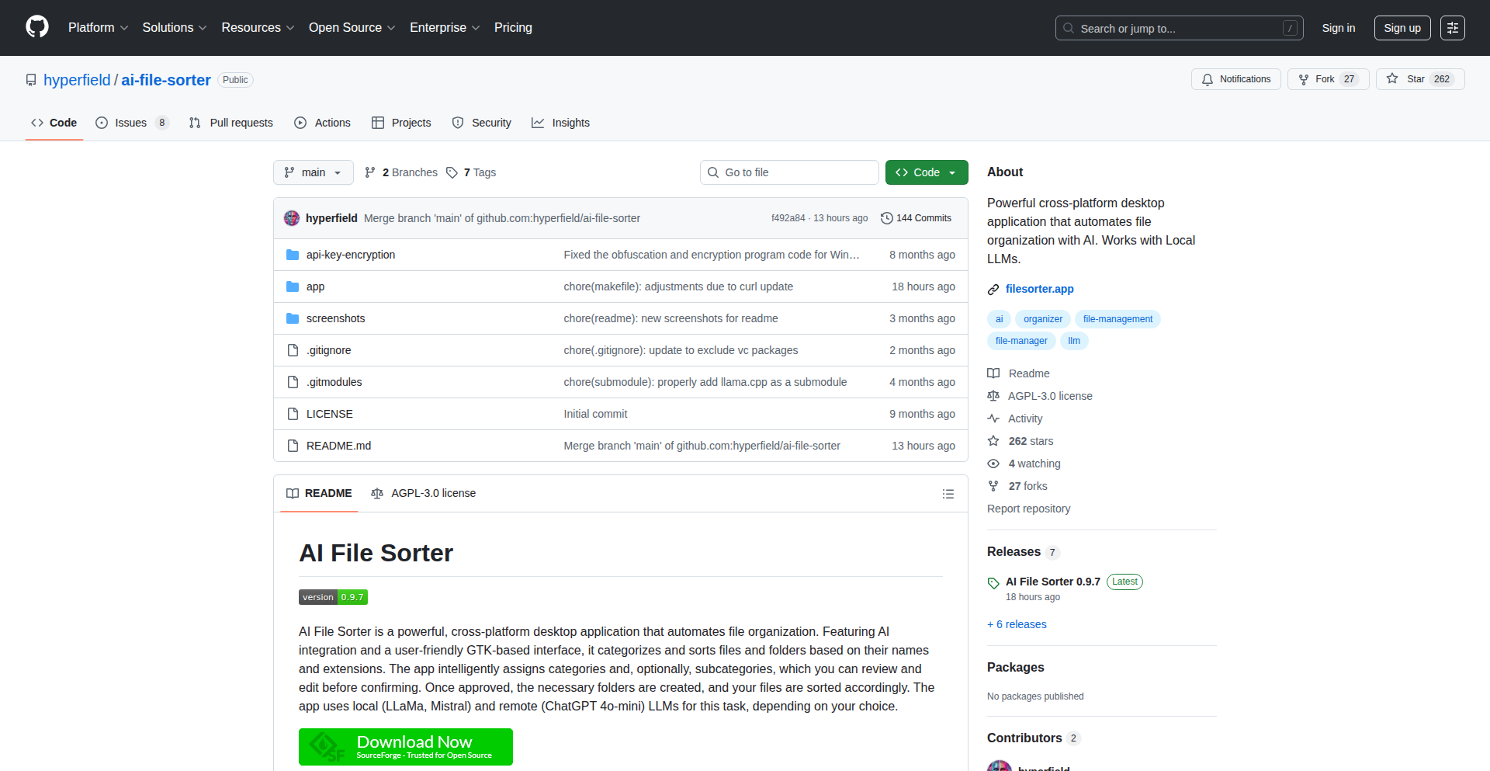Click the Report repository link

point(1028,509)
